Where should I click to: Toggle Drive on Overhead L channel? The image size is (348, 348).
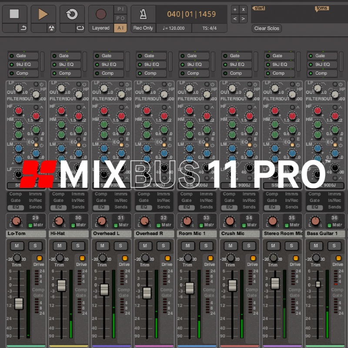point(125,258)
